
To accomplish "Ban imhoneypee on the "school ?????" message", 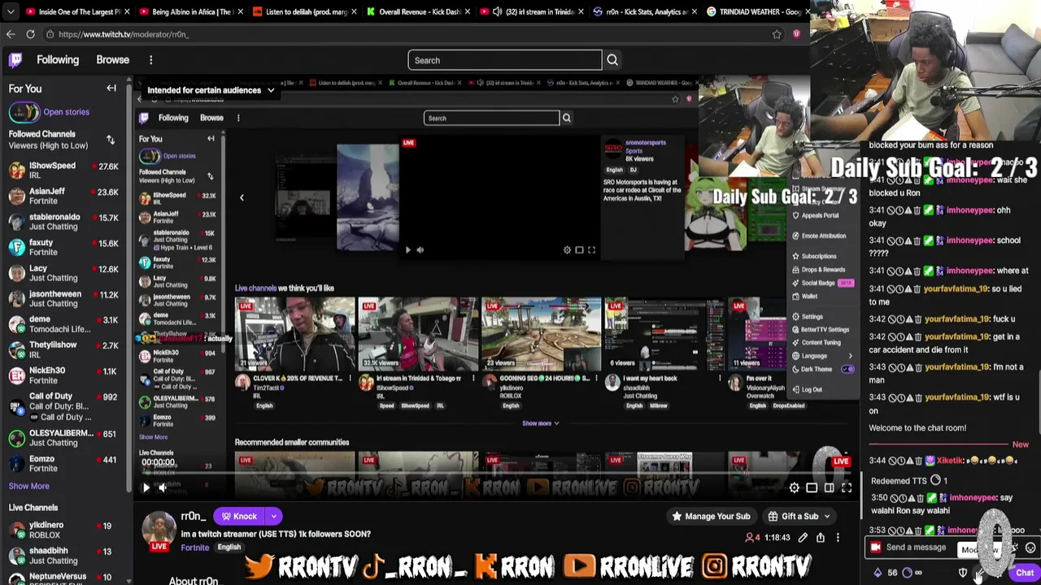I will [x=891, y=240].
